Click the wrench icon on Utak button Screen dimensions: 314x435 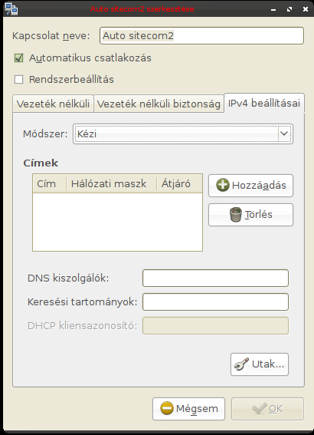[x=241, y=364]
